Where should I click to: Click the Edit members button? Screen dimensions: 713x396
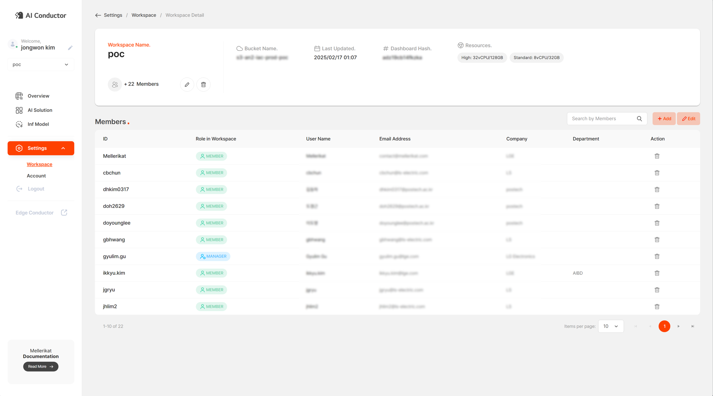pos(688,119)
